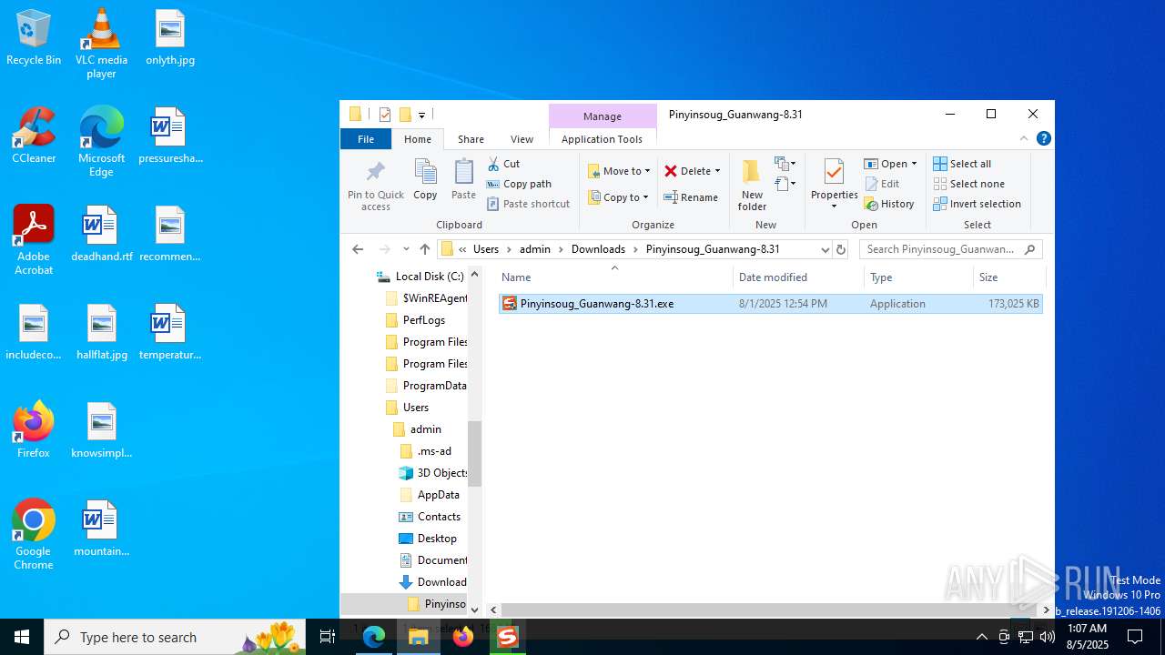Screen dimensions: 1165x655
Task: Click the Manage contextual tab
Action: click(603, 116)
